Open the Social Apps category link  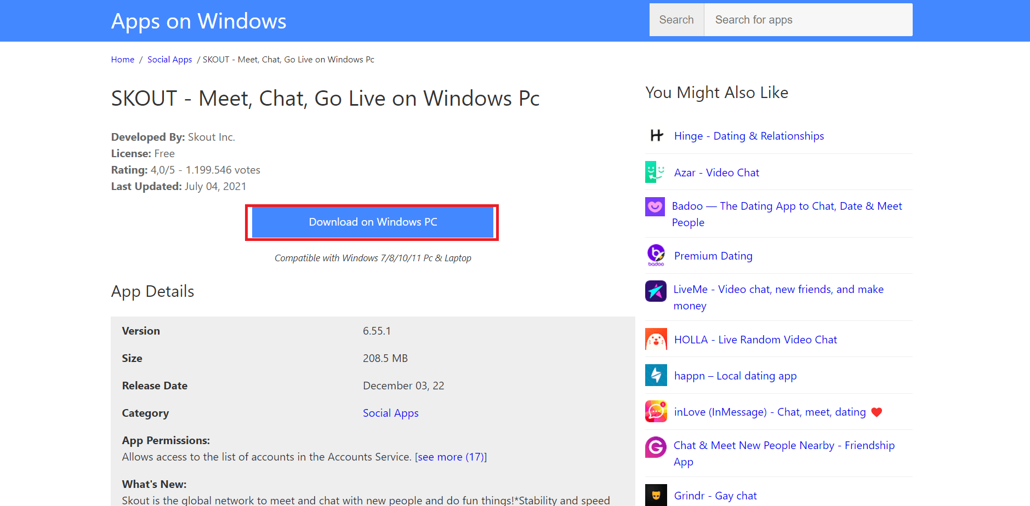pyautogui.click(x=390, y=413)
